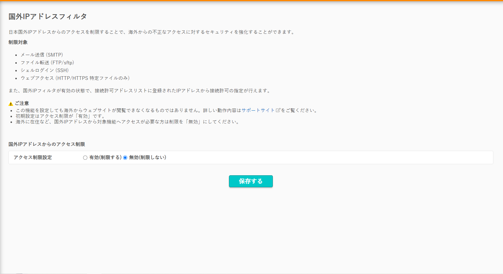Click the 保存する button
503x274 pixels.
pos(251,181)
